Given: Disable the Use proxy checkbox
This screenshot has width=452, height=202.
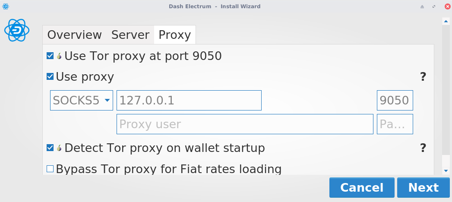Looking at the screenshot, I should tap(50, 77).
